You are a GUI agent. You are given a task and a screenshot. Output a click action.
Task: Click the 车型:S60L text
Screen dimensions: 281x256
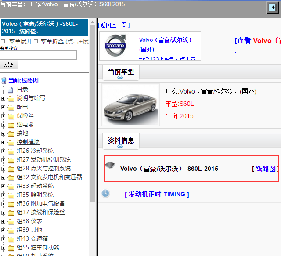[180, 104]
